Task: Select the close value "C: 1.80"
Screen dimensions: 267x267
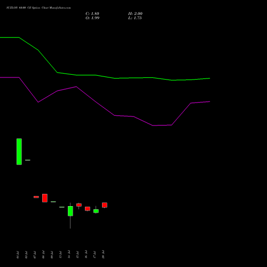Action: [x=92, y=14]
